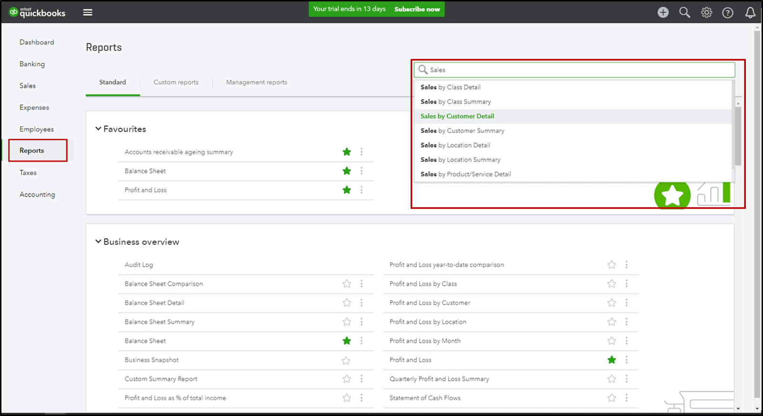Go to Banking in sidebar
763x416 pixels.
[x=32, y=64]
